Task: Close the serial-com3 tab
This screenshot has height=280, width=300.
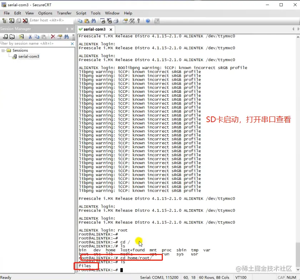Action: click(x=111, y=30)
